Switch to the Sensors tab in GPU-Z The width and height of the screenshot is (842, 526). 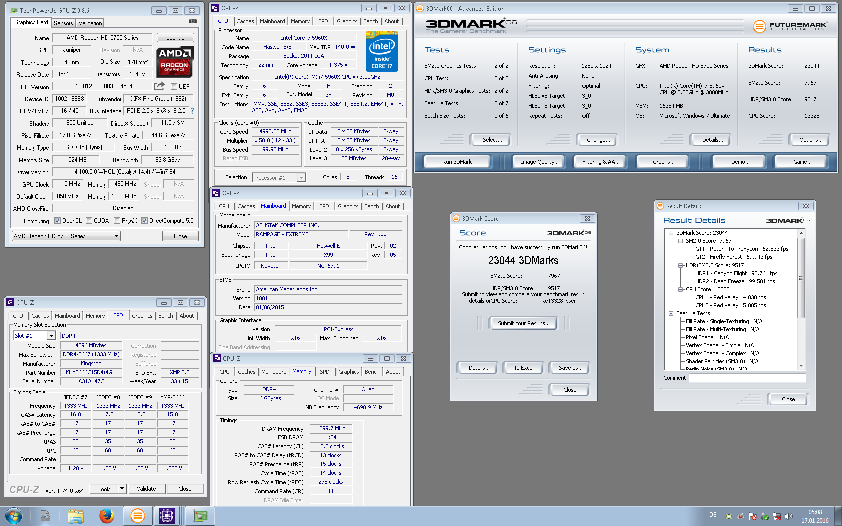63,23
